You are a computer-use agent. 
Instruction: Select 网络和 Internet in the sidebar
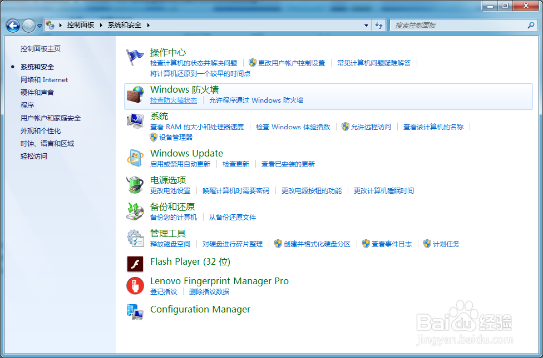(45, 80)
